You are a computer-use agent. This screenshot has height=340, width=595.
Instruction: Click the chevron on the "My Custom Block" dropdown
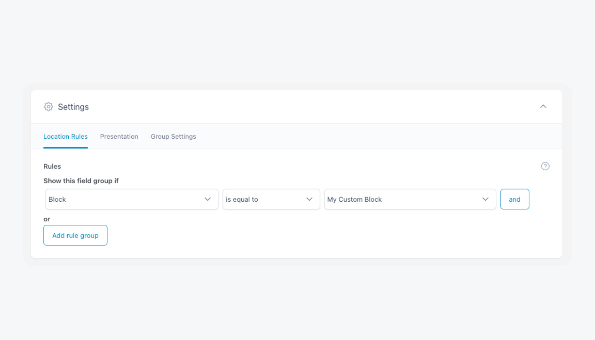click(485, 199)
